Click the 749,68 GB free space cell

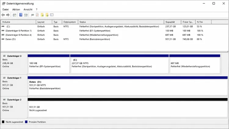pyautogui.click(x=187, y=39)
